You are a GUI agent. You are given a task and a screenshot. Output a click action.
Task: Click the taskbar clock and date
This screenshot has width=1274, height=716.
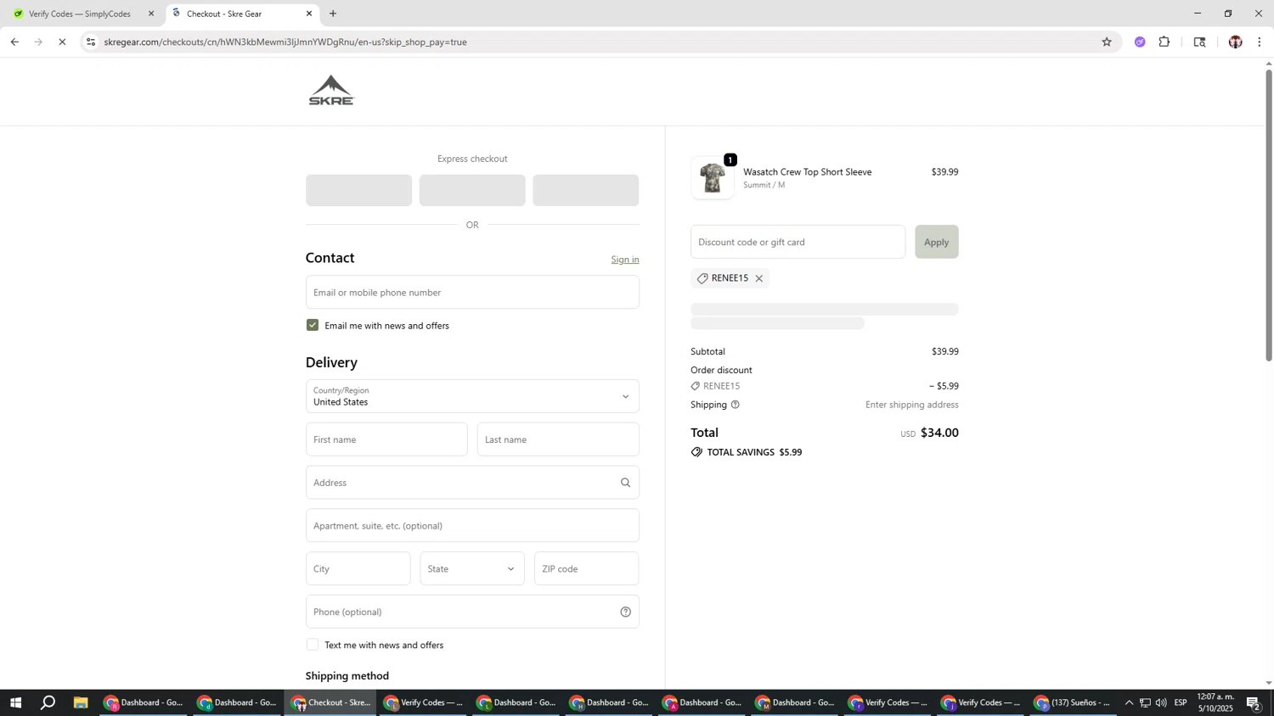click(1215, 702)
